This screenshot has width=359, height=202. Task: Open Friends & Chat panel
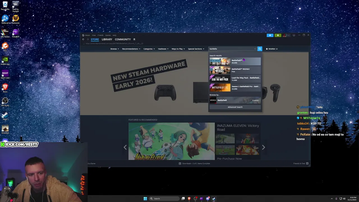tap(301, 164)
